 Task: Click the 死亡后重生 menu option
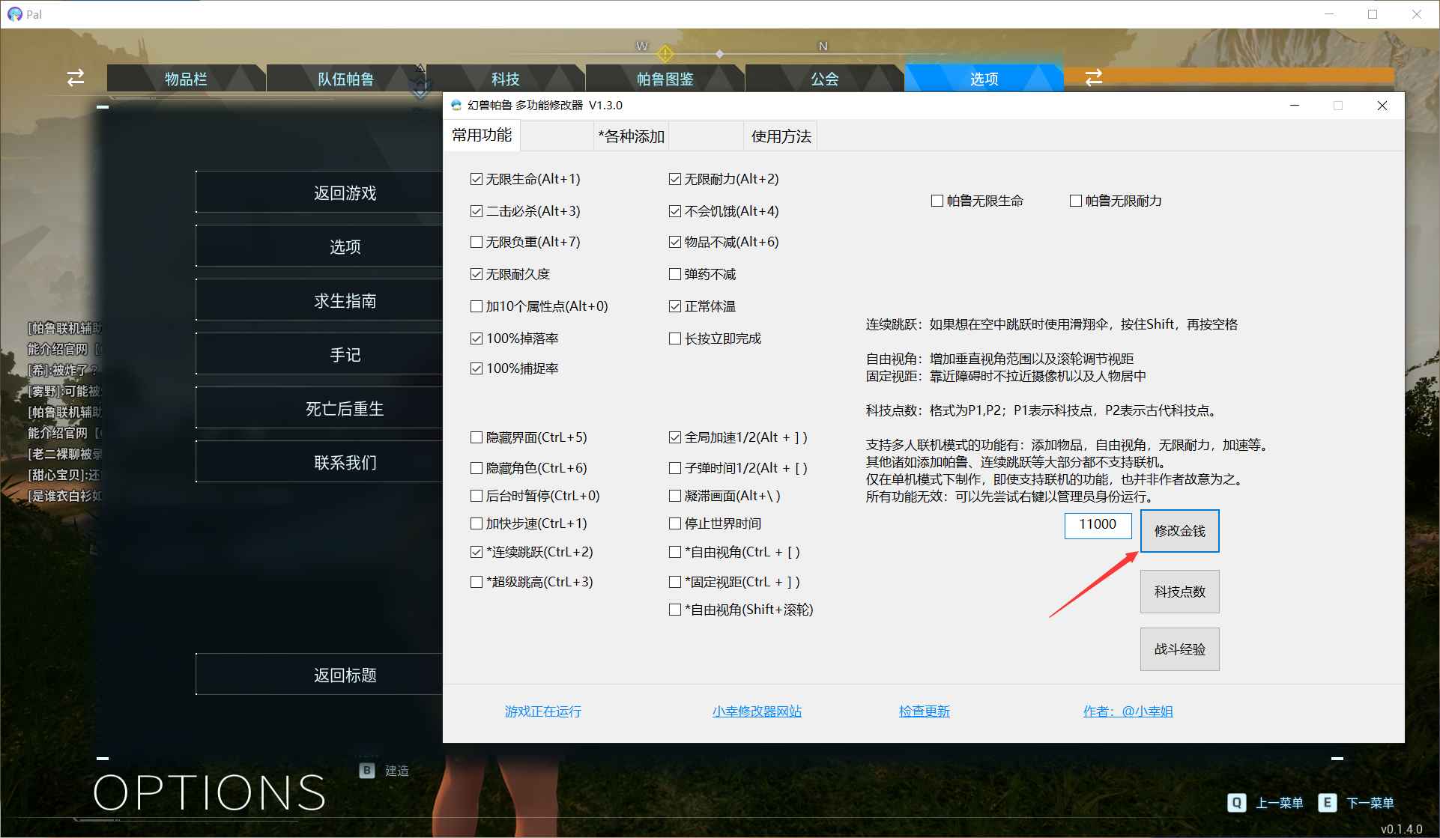point(344,407)
